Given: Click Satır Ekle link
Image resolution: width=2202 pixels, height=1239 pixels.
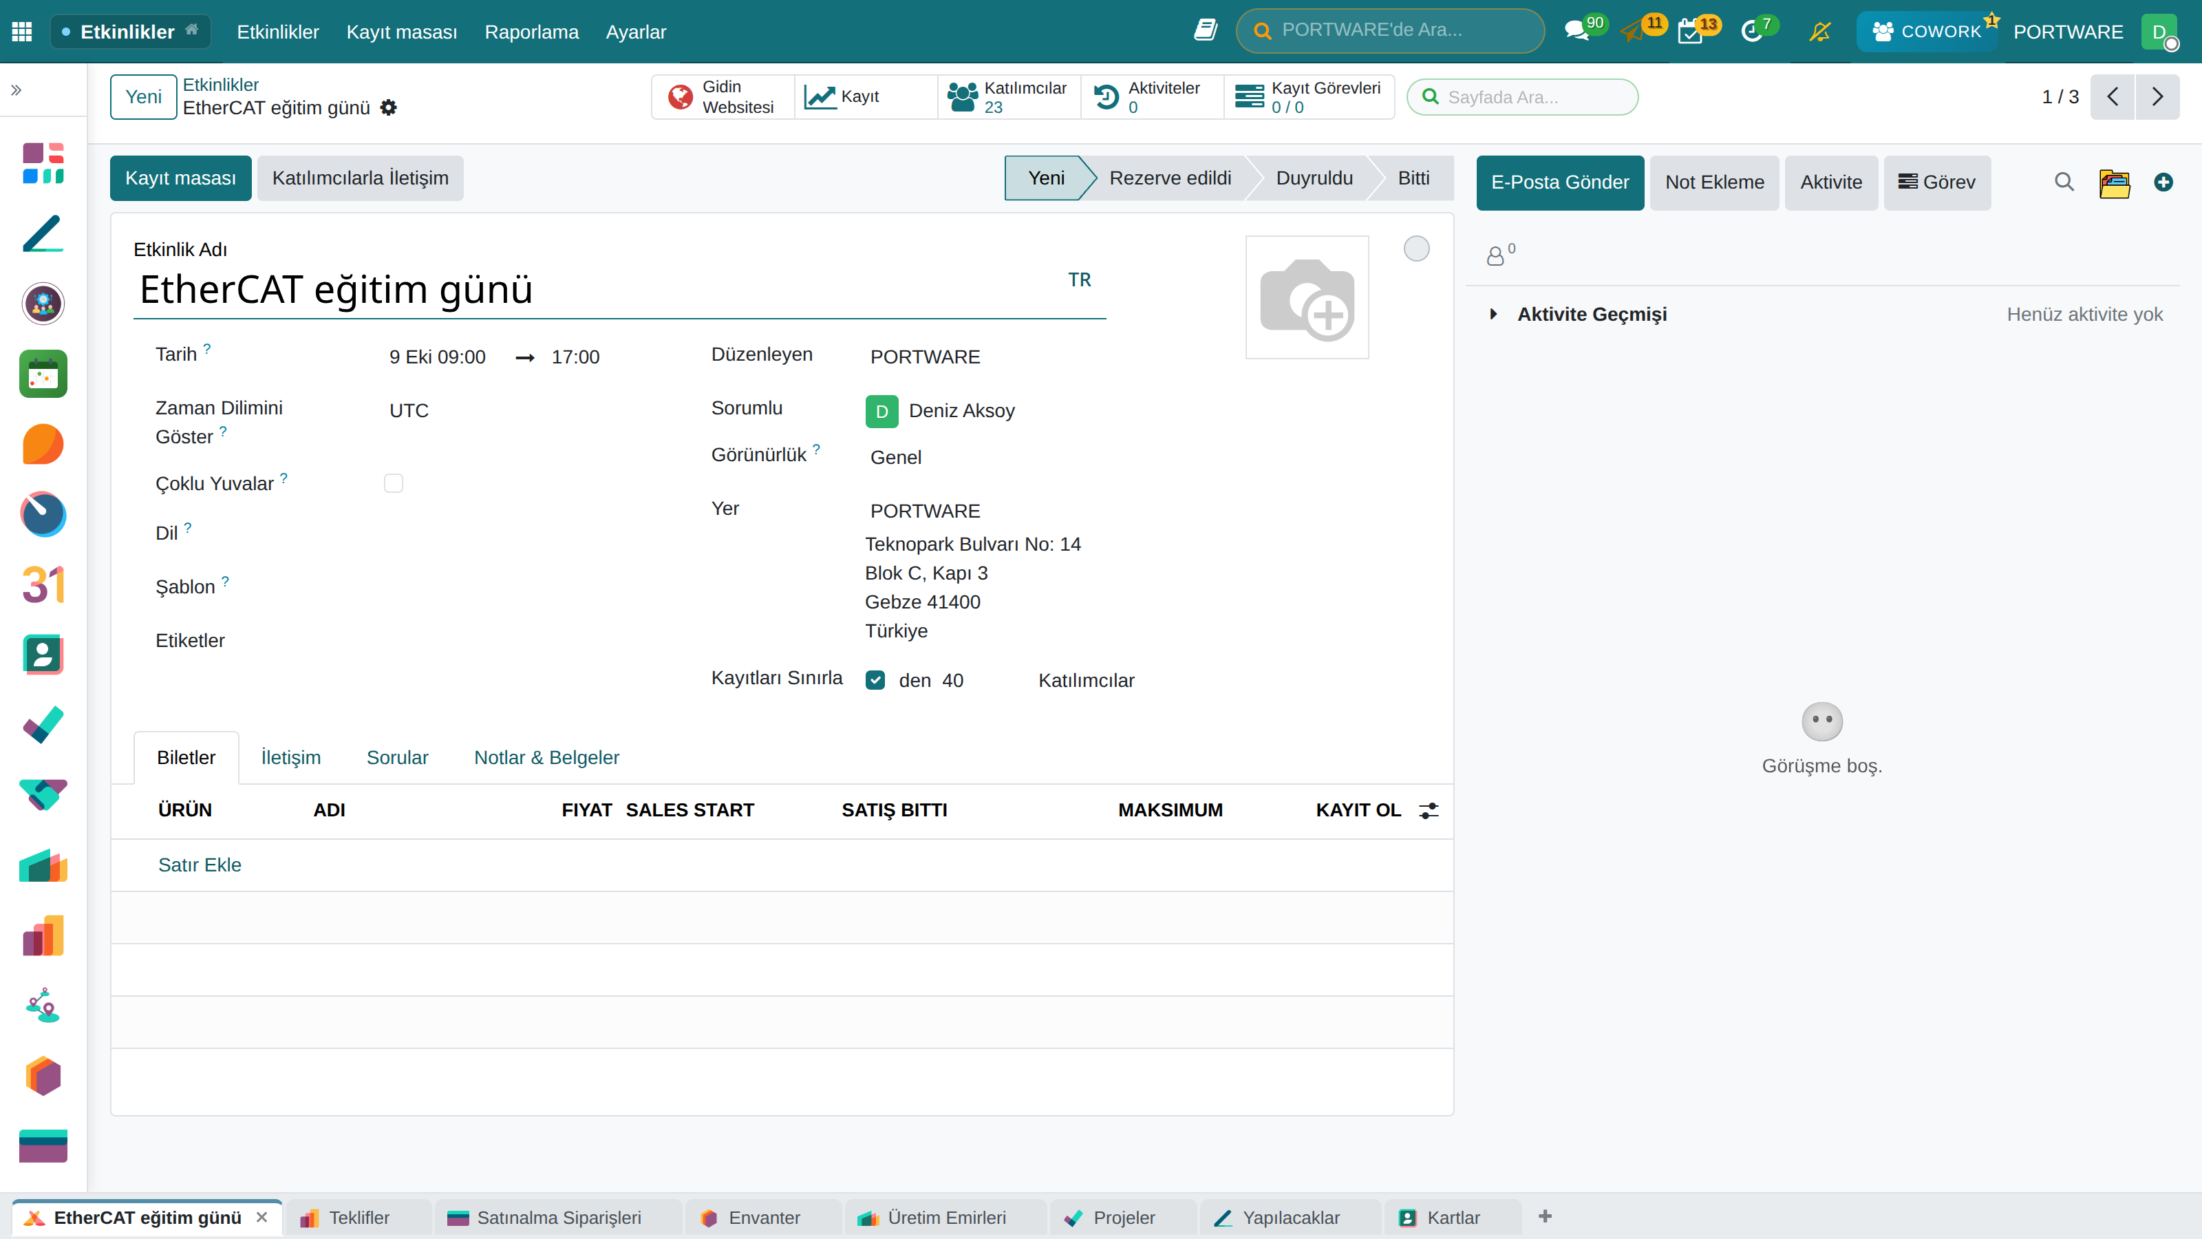Looking at the screenshot, I should [199, 865].
